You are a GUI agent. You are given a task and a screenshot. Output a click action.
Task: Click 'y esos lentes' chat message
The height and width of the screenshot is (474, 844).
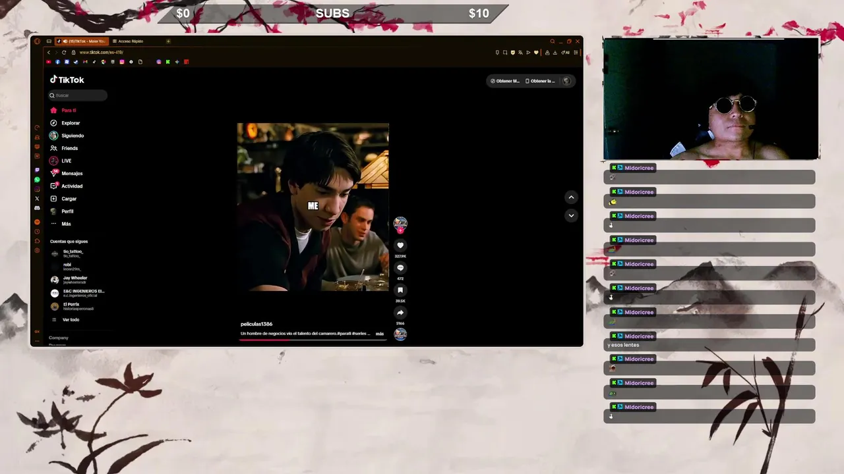pos(623,345)
